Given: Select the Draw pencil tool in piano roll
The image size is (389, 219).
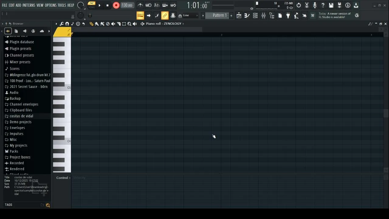Looking at the screenshot, I should click(91, 24).
